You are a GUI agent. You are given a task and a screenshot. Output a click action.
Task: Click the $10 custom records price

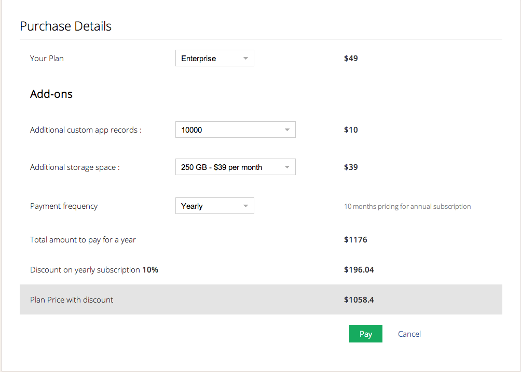pos(351,130)
